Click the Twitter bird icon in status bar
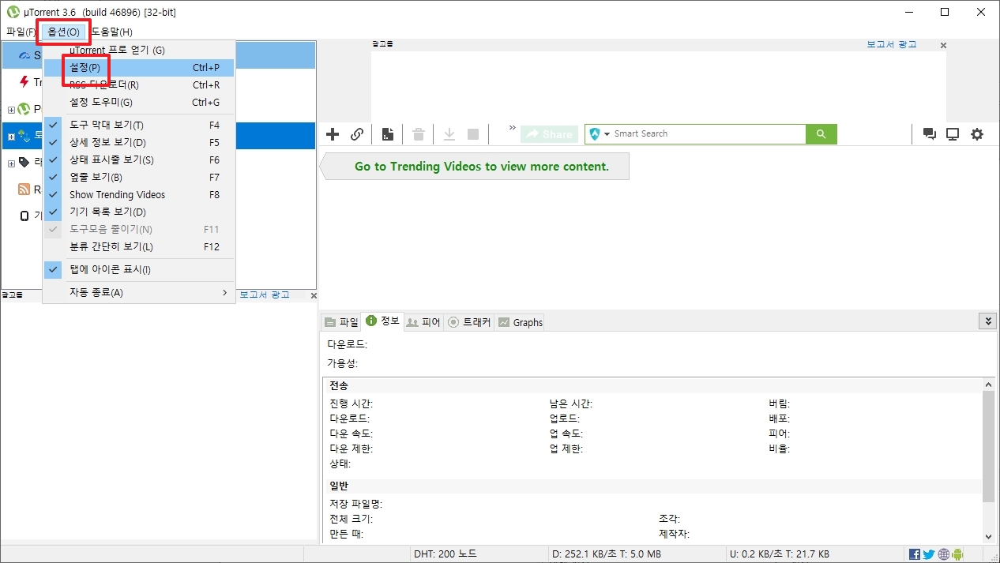1000x563 pixels. (x=929, y=554)
